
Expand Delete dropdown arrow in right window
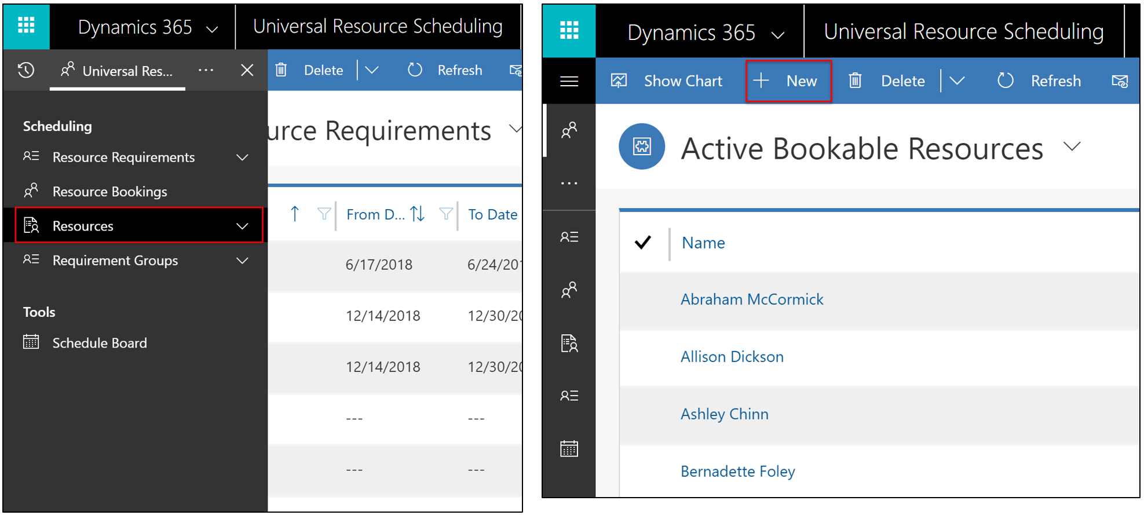(x=957, y=81)
